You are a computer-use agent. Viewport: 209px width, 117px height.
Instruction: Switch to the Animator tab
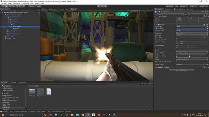[x=53, y=9]
